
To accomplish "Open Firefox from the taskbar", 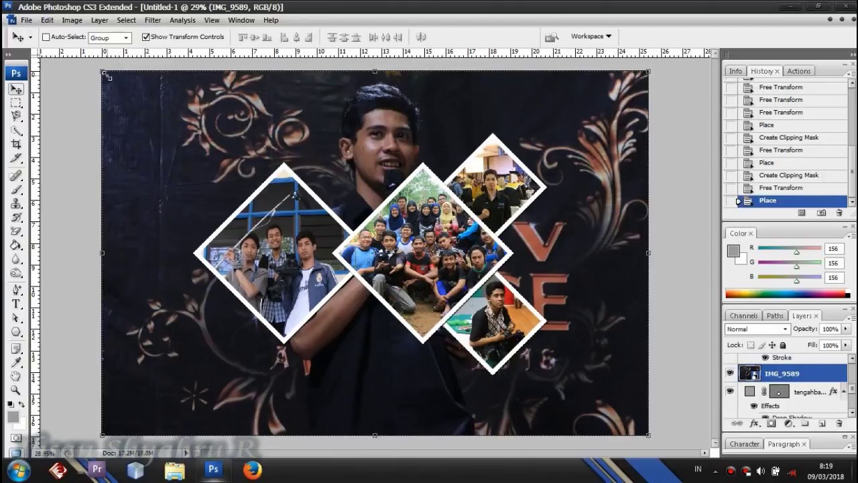I will click(x=252, y=470).
